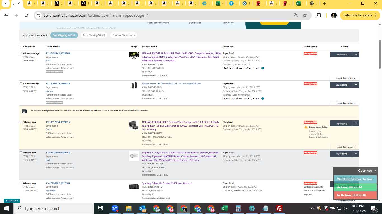Click the muted volume tray icon
Image resolution: width=382 pixels, height=214 pixels.
(346, 208)
